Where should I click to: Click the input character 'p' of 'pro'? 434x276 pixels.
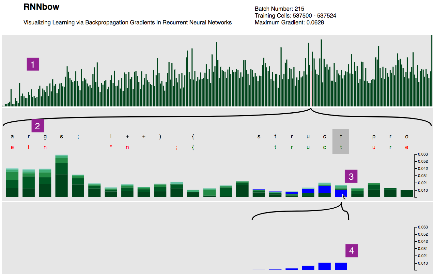[x=374, y=137]
